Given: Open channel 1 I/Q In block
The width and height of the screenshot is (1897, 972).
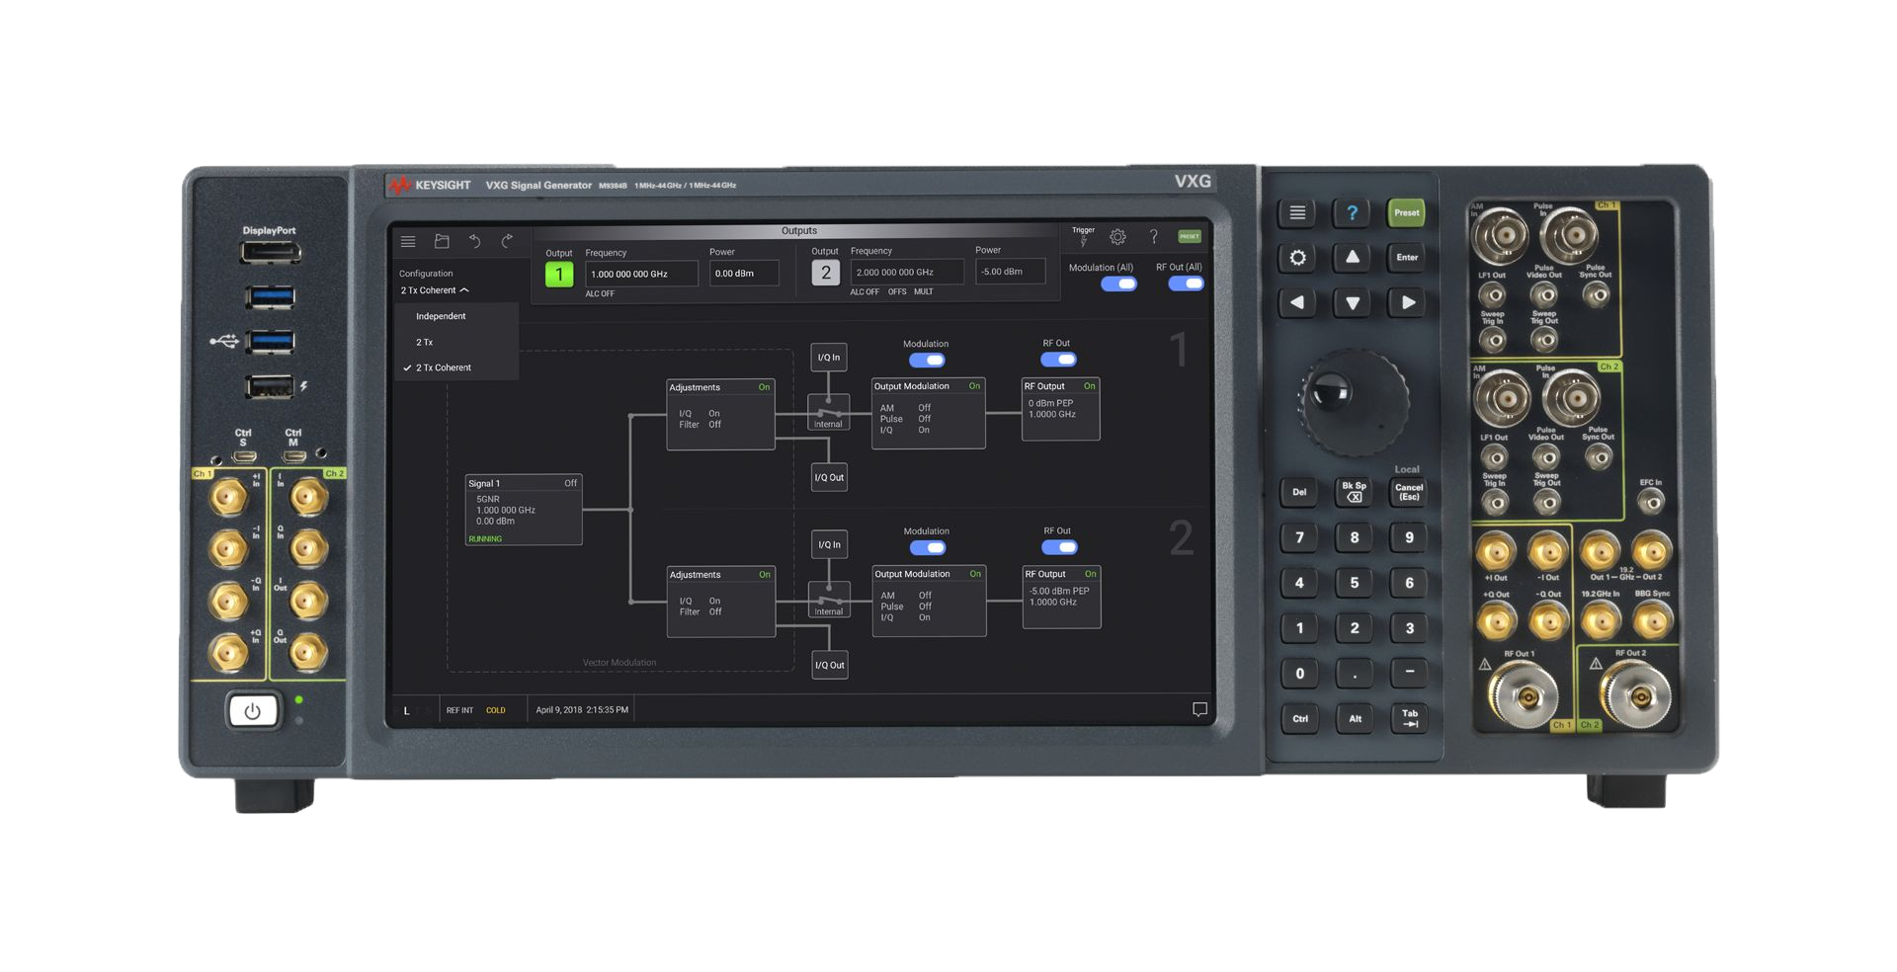Looking at the screenshot, I should (x=829, y=358).
